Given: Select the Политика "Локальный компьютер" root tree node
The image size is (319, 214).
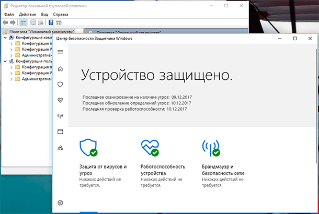Looking at the screenshot, I should (x=41, y=31).
